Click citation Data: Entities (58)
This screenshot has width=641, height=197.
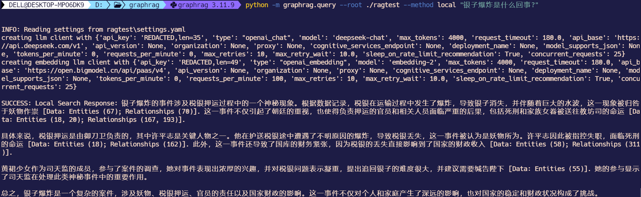pyautogui.click(x=530, y=144)
